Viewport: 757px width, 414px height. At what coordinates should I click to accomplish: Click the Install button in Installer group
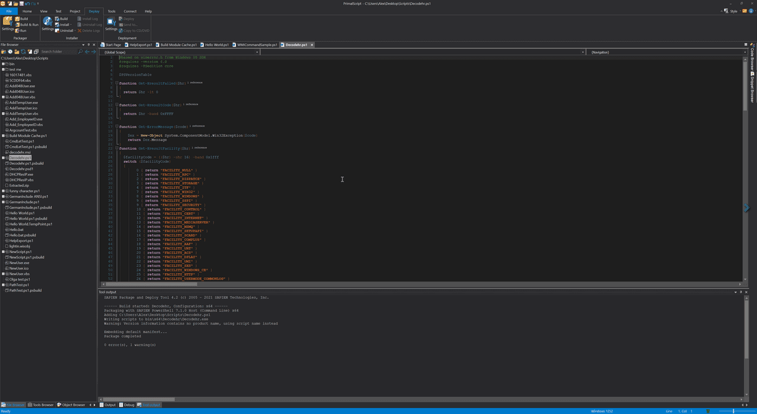[62, 25]
